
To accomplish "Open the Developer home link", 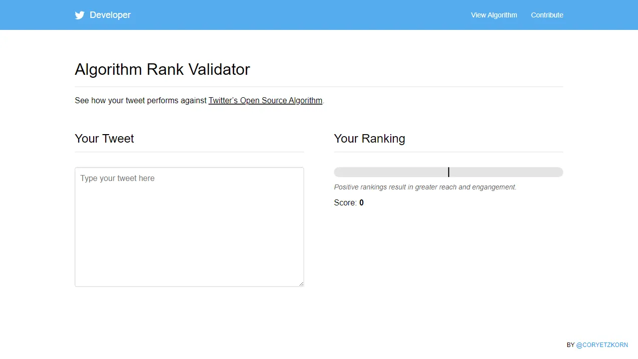I will pos(110,15).
